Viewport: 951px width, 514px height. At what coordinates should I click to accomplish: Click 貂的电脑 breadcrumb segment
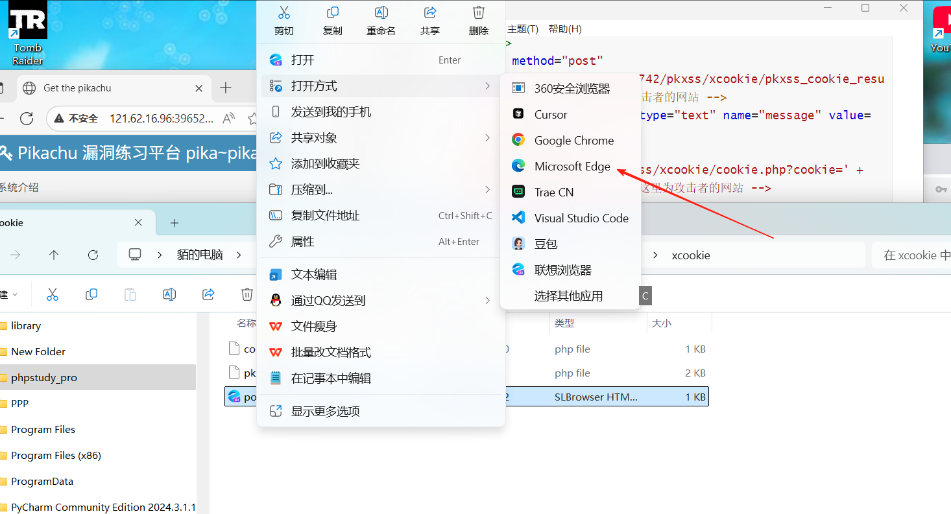(x=200, y=255)
